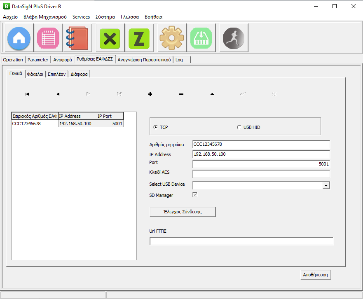Open the red spiral notebook icon
The height and width of the screenshot is (299, 363).
tap(77, 38)
